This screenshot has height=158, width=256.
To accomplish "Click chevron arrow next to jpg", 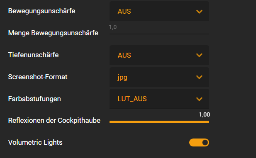I will (199, 77).
